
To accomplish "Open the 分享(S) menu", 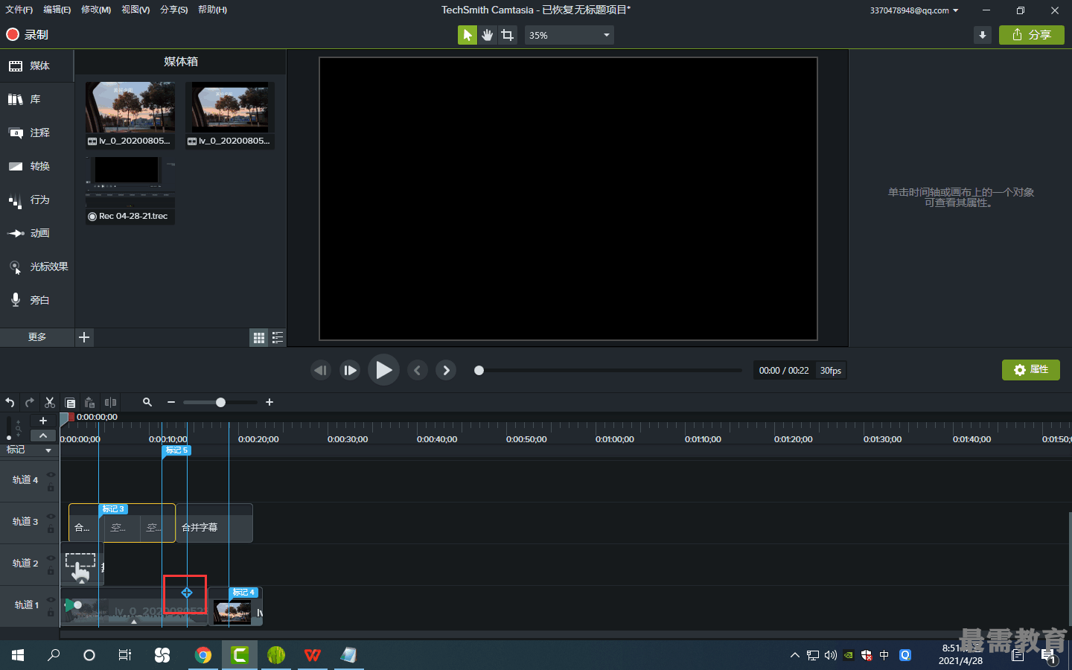I will (x=174, y=10).
